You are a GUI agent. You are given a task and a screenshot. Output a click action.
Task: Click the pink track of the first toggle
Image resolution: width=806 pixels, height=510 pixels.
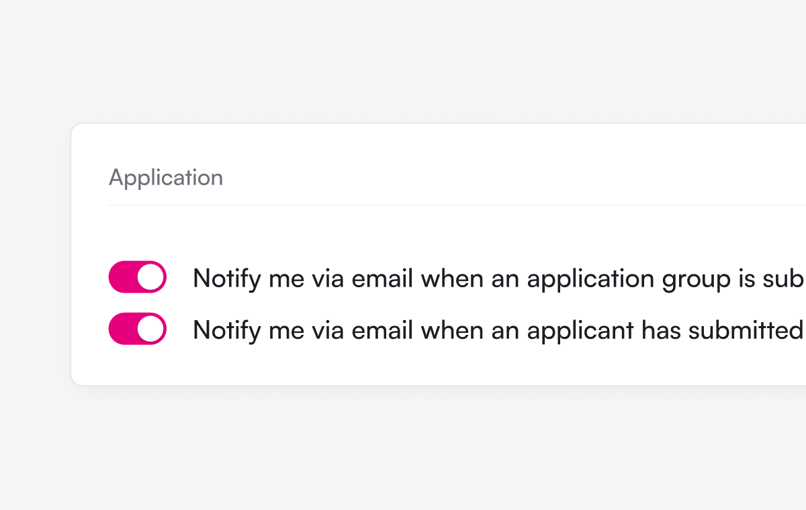pyautogui.click(x=122, y=277)
